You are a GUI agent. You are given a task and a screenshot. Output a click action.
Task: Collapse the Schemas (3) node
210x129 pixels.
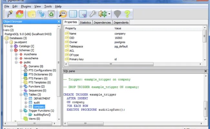pyautogui.click(x=11, y=50)
